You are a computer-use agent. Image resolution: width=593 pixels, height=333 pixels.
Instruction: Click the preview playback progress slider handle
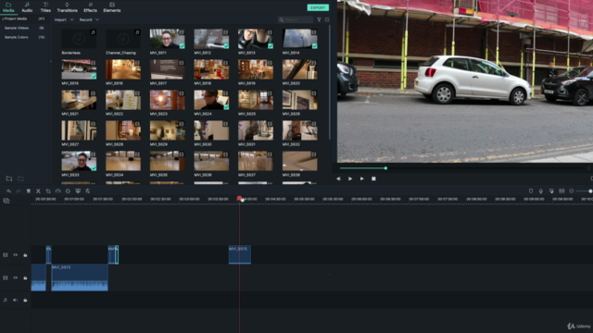[385, 168]
